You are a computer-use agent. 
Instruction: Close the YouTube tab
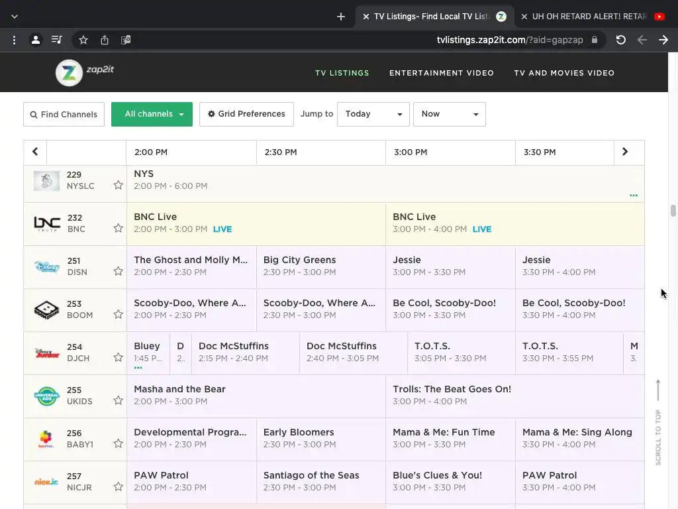tap(524, 17)
